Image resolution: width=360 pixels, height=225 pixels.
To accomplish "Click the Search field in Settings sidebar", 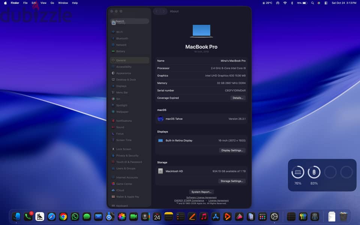I will tap(130, 21).
